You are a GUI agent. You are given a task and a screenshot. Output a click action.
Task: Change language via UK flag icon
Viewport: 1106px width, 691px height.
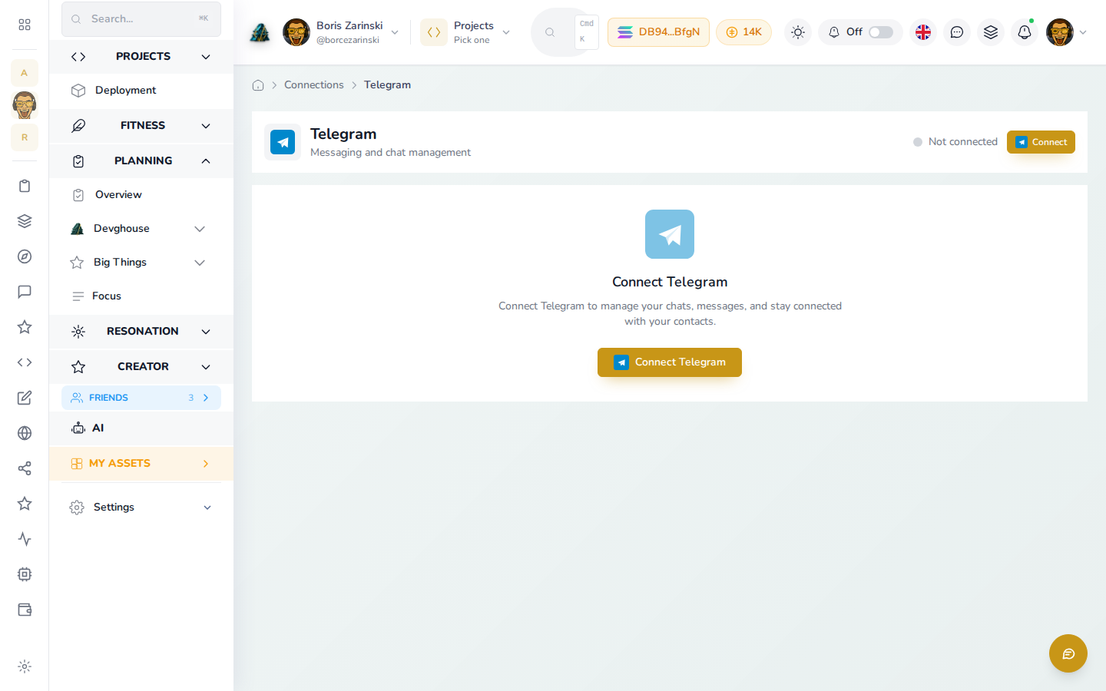pyautogui.click(x=923, y=32)
